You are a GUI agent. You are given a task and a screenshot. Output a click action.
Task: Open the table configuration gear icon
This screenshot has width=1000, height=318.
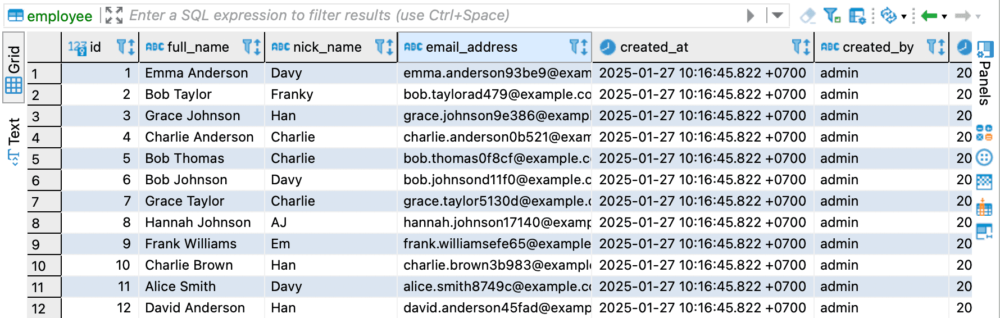coord(857,16)
